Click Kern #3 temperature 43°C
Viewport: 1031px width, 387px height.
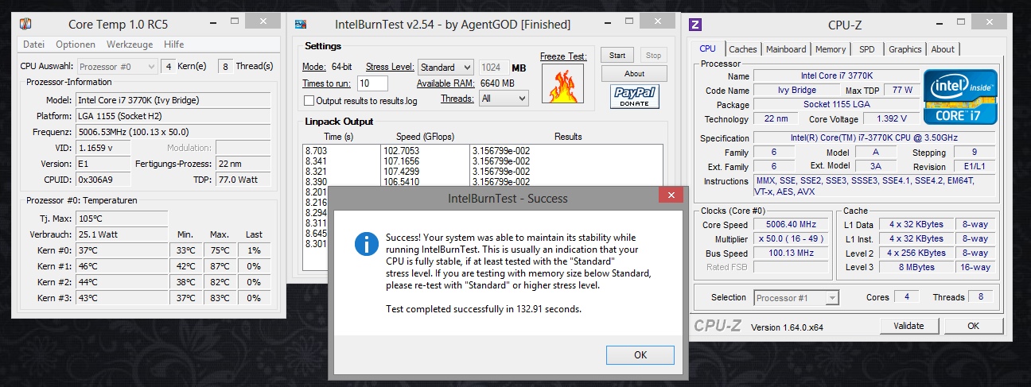[122, 298]
